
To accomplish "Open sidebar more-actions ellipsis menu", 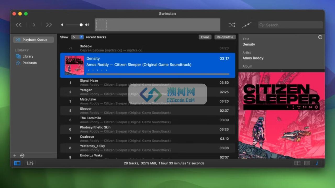I will [x=22, y=156].
